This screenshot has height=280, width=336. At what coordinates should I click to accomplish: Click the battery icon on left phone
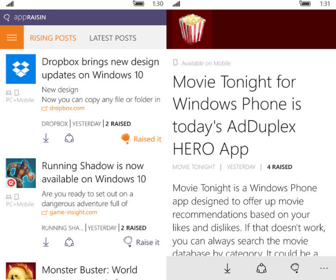138,3
